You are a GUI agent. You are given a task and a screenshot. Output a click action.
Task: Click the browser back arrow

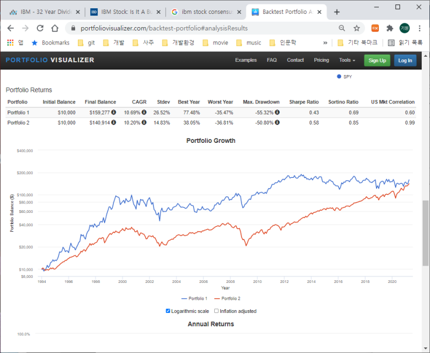(11, 28)
